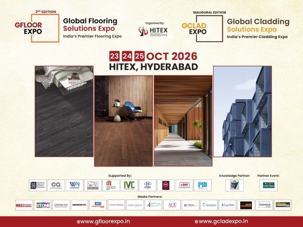303x227 pixels.
Task: Open the BCU Building Construction Update logo
Action: pos(98,205)
